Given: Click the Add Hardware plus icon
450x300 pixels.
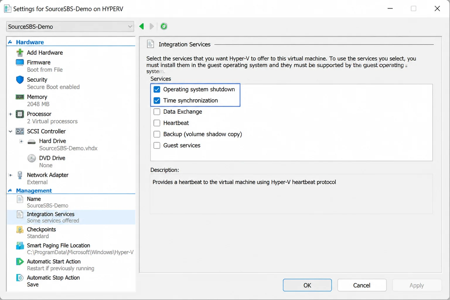Looking at the screenshot, I should point(20,52).
